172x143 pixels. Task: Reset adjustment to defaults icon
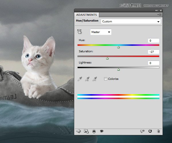coord(150,131)
